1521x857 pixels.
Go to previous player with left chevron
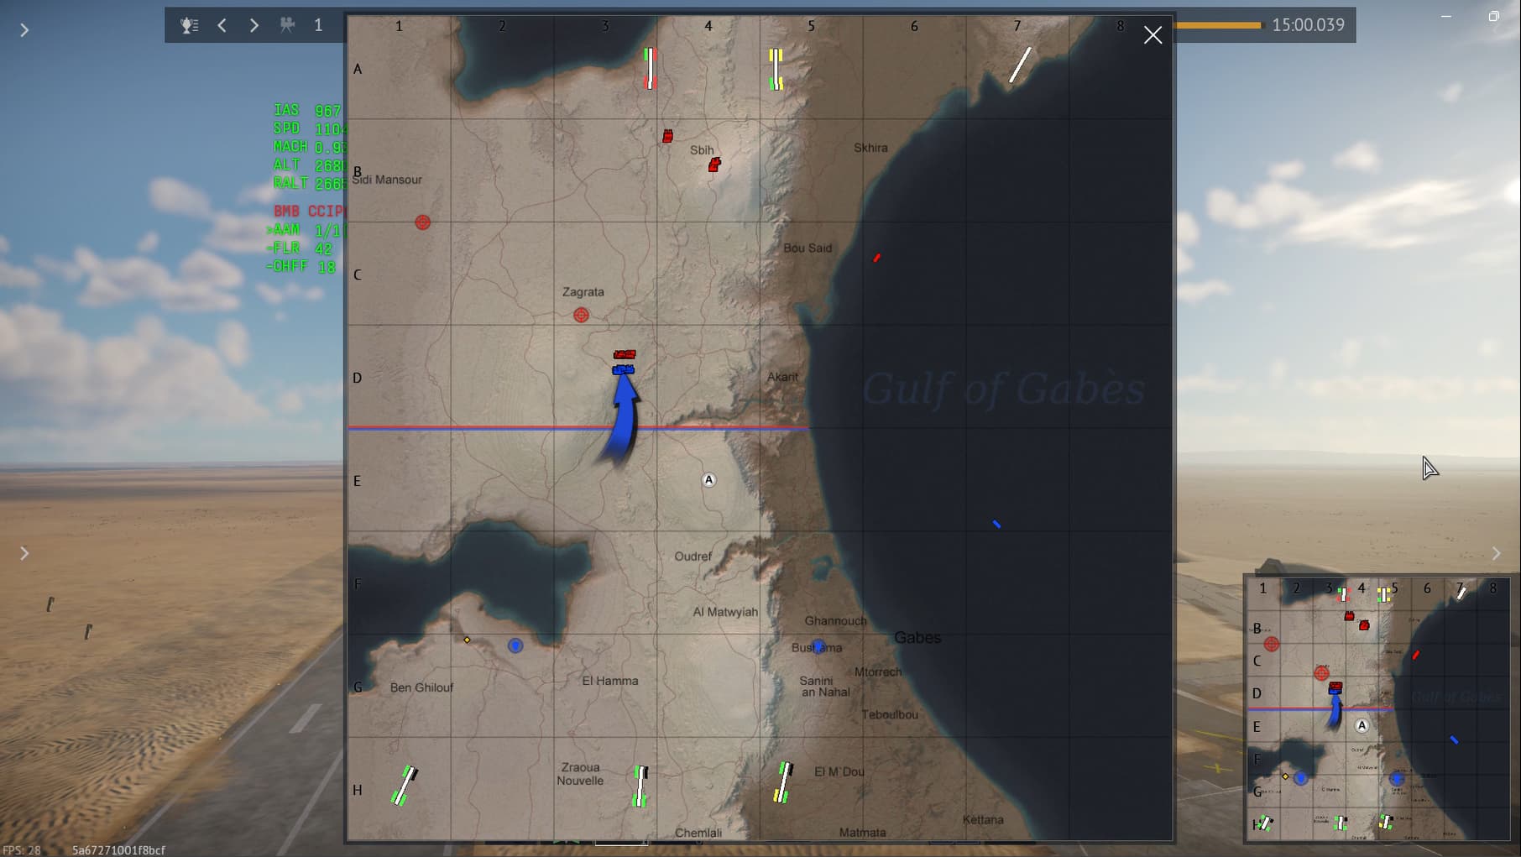click(x=222, y=25)
